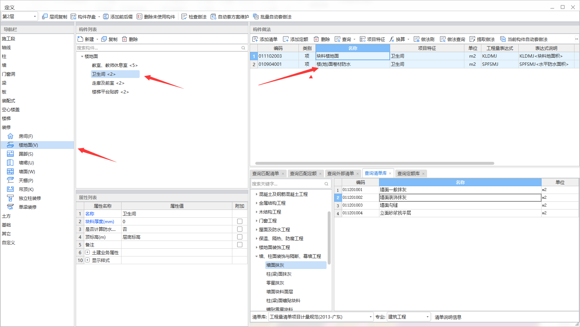Screen dimensions: 580x327
Task: Click 删除未使用构件 icon
Action: click(139, 17)
